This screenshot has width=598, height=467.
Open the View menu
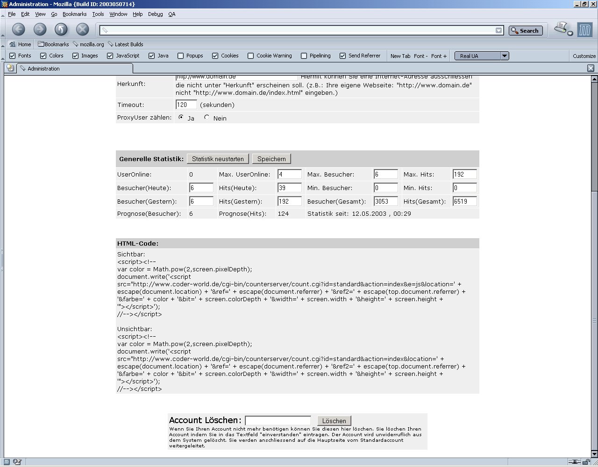tap(40, 14)
